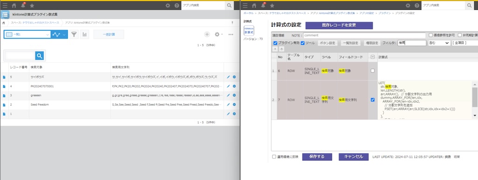Click small button right of up-arrow button
The width and height of the screenshot is (478, 180).
point(281,49)
